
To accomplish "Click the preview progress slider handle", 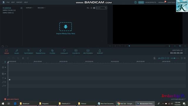I will [129, 46].
